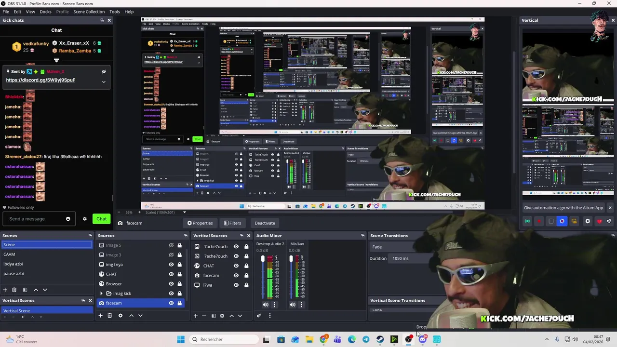
Task: Move scene up in Scenes toolbar
Action: (36, 290)
